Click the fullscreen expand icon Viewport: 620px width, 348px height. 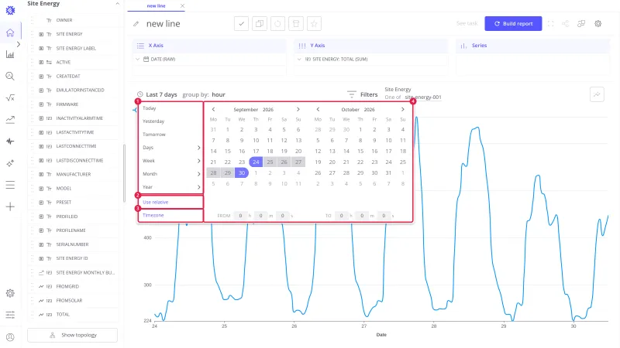[550, 24]
